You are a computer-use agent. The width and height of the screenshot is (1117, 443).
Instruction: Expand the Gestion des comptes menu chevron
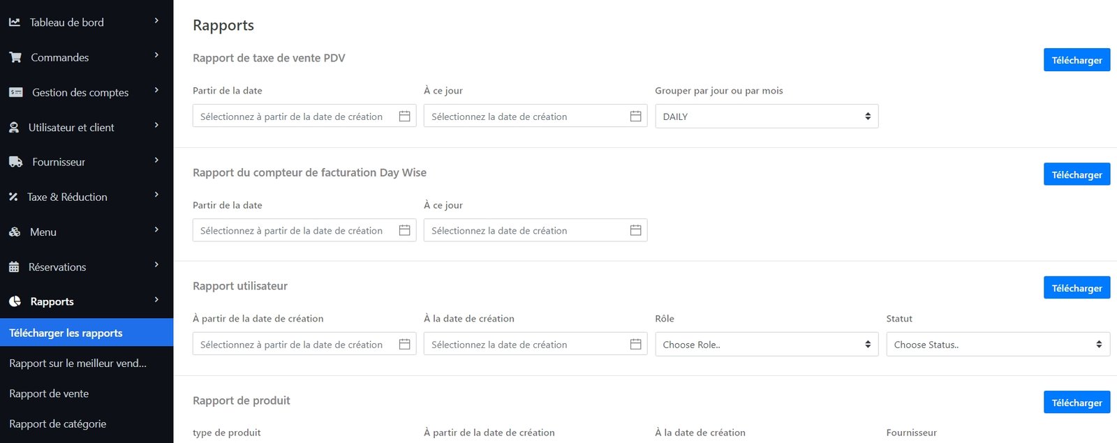(x=156, y=90)
